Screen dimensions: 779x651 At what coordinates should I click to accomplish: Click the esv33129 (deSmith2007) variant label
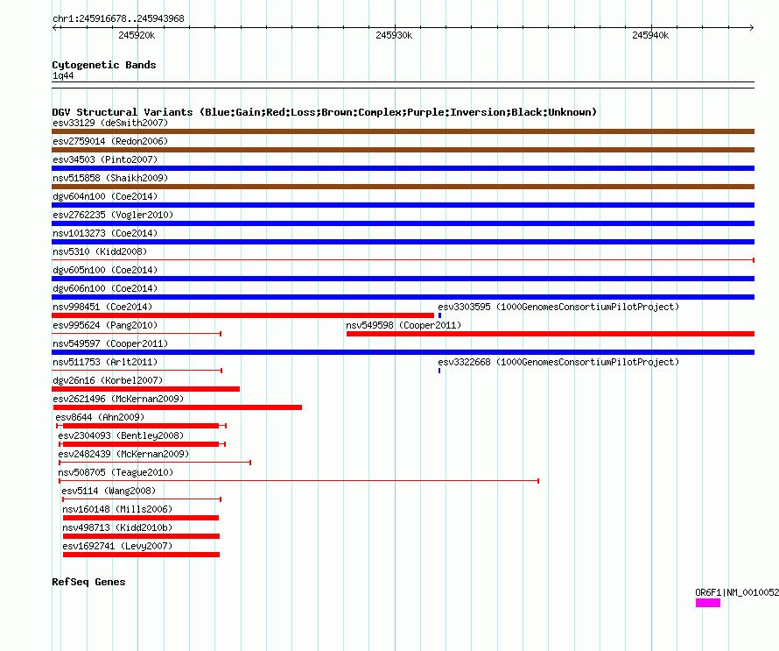(110, 123)
